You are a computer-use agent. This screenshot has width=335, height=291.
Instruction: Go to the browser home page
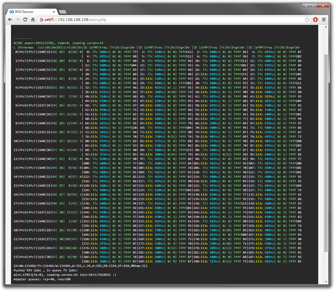(x=33, y=19)
